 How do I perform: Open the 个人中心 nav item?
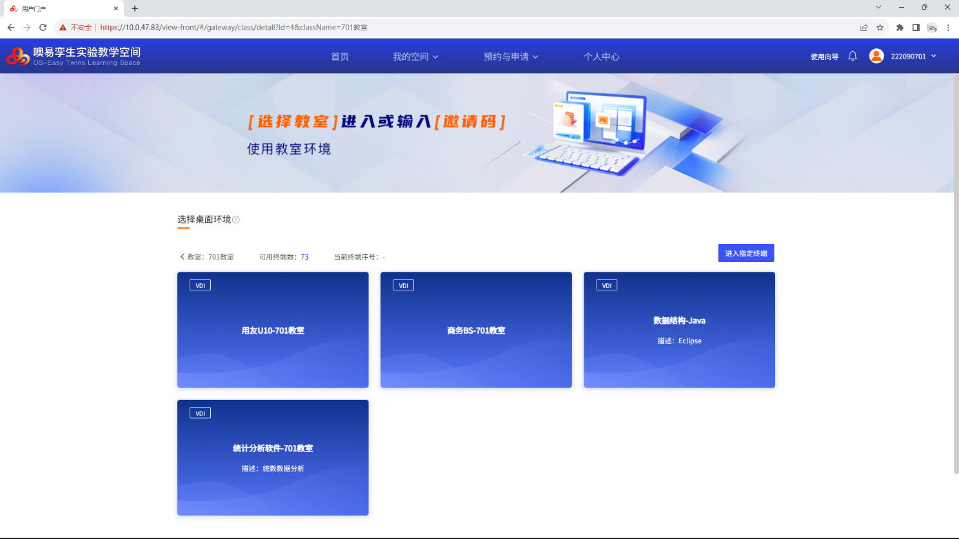[601, 57]
